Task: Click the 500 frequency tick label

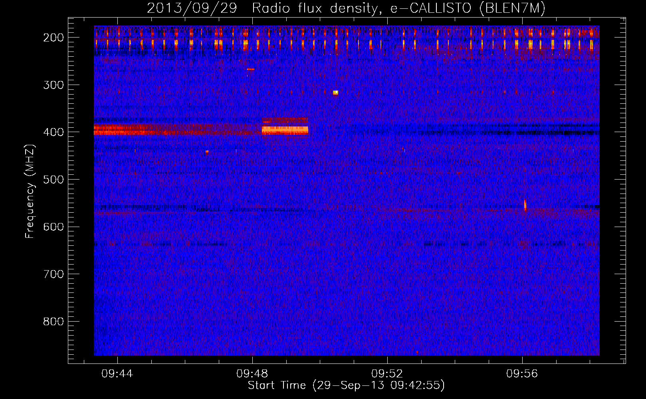Action: [x=53, y=180]
